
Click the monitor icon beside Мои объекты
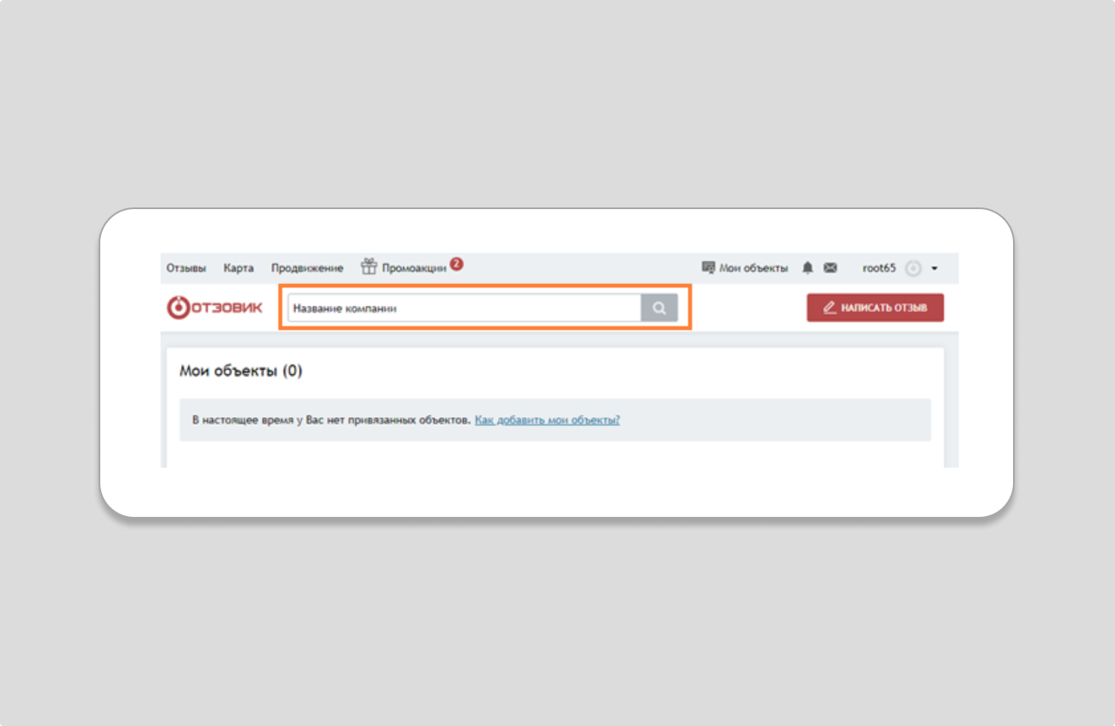coord(709,268)
